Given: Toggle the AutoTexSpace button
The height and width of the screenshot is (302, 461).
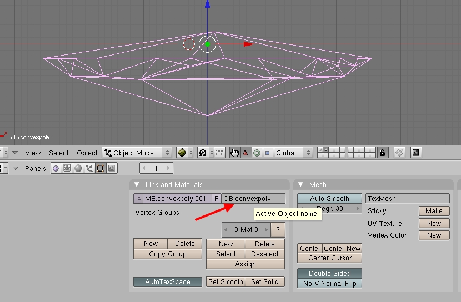Looking at the screenshot, I should (168, 282).
